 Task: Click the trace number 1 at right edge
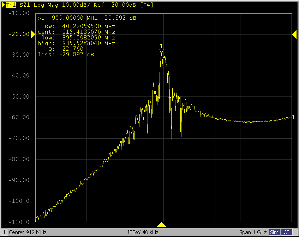tap(293, 117)
